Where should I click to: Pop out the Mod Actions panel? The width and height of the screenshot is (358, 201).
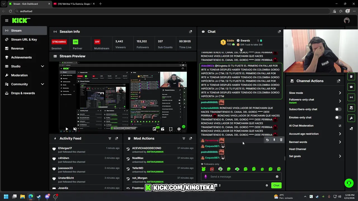tap(190, 138)
